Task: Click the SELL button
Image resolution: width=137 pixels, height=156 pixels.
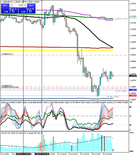Action: tap(5, 5)
